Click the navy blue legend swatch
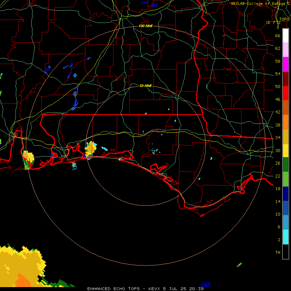The height and width of the screenshot is (291, 291). pos(286,194)
